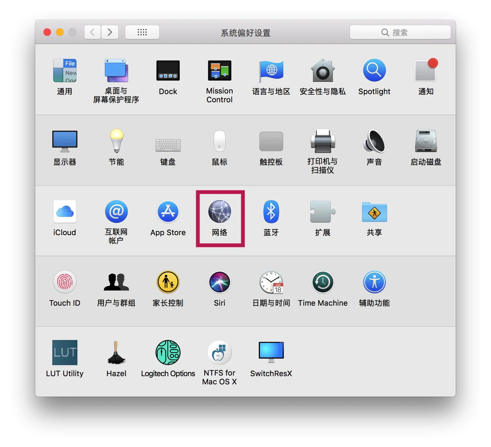Screen dimensions: 491x447
Task: Go forward with the right arrow button
Action: coord(110,32)
